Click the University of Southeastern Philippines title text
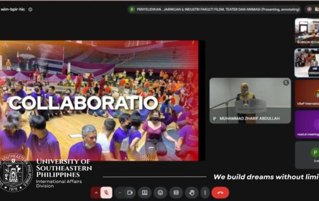Image resolution: width=319 pixels, height=201 pixels. pos(64,168)
